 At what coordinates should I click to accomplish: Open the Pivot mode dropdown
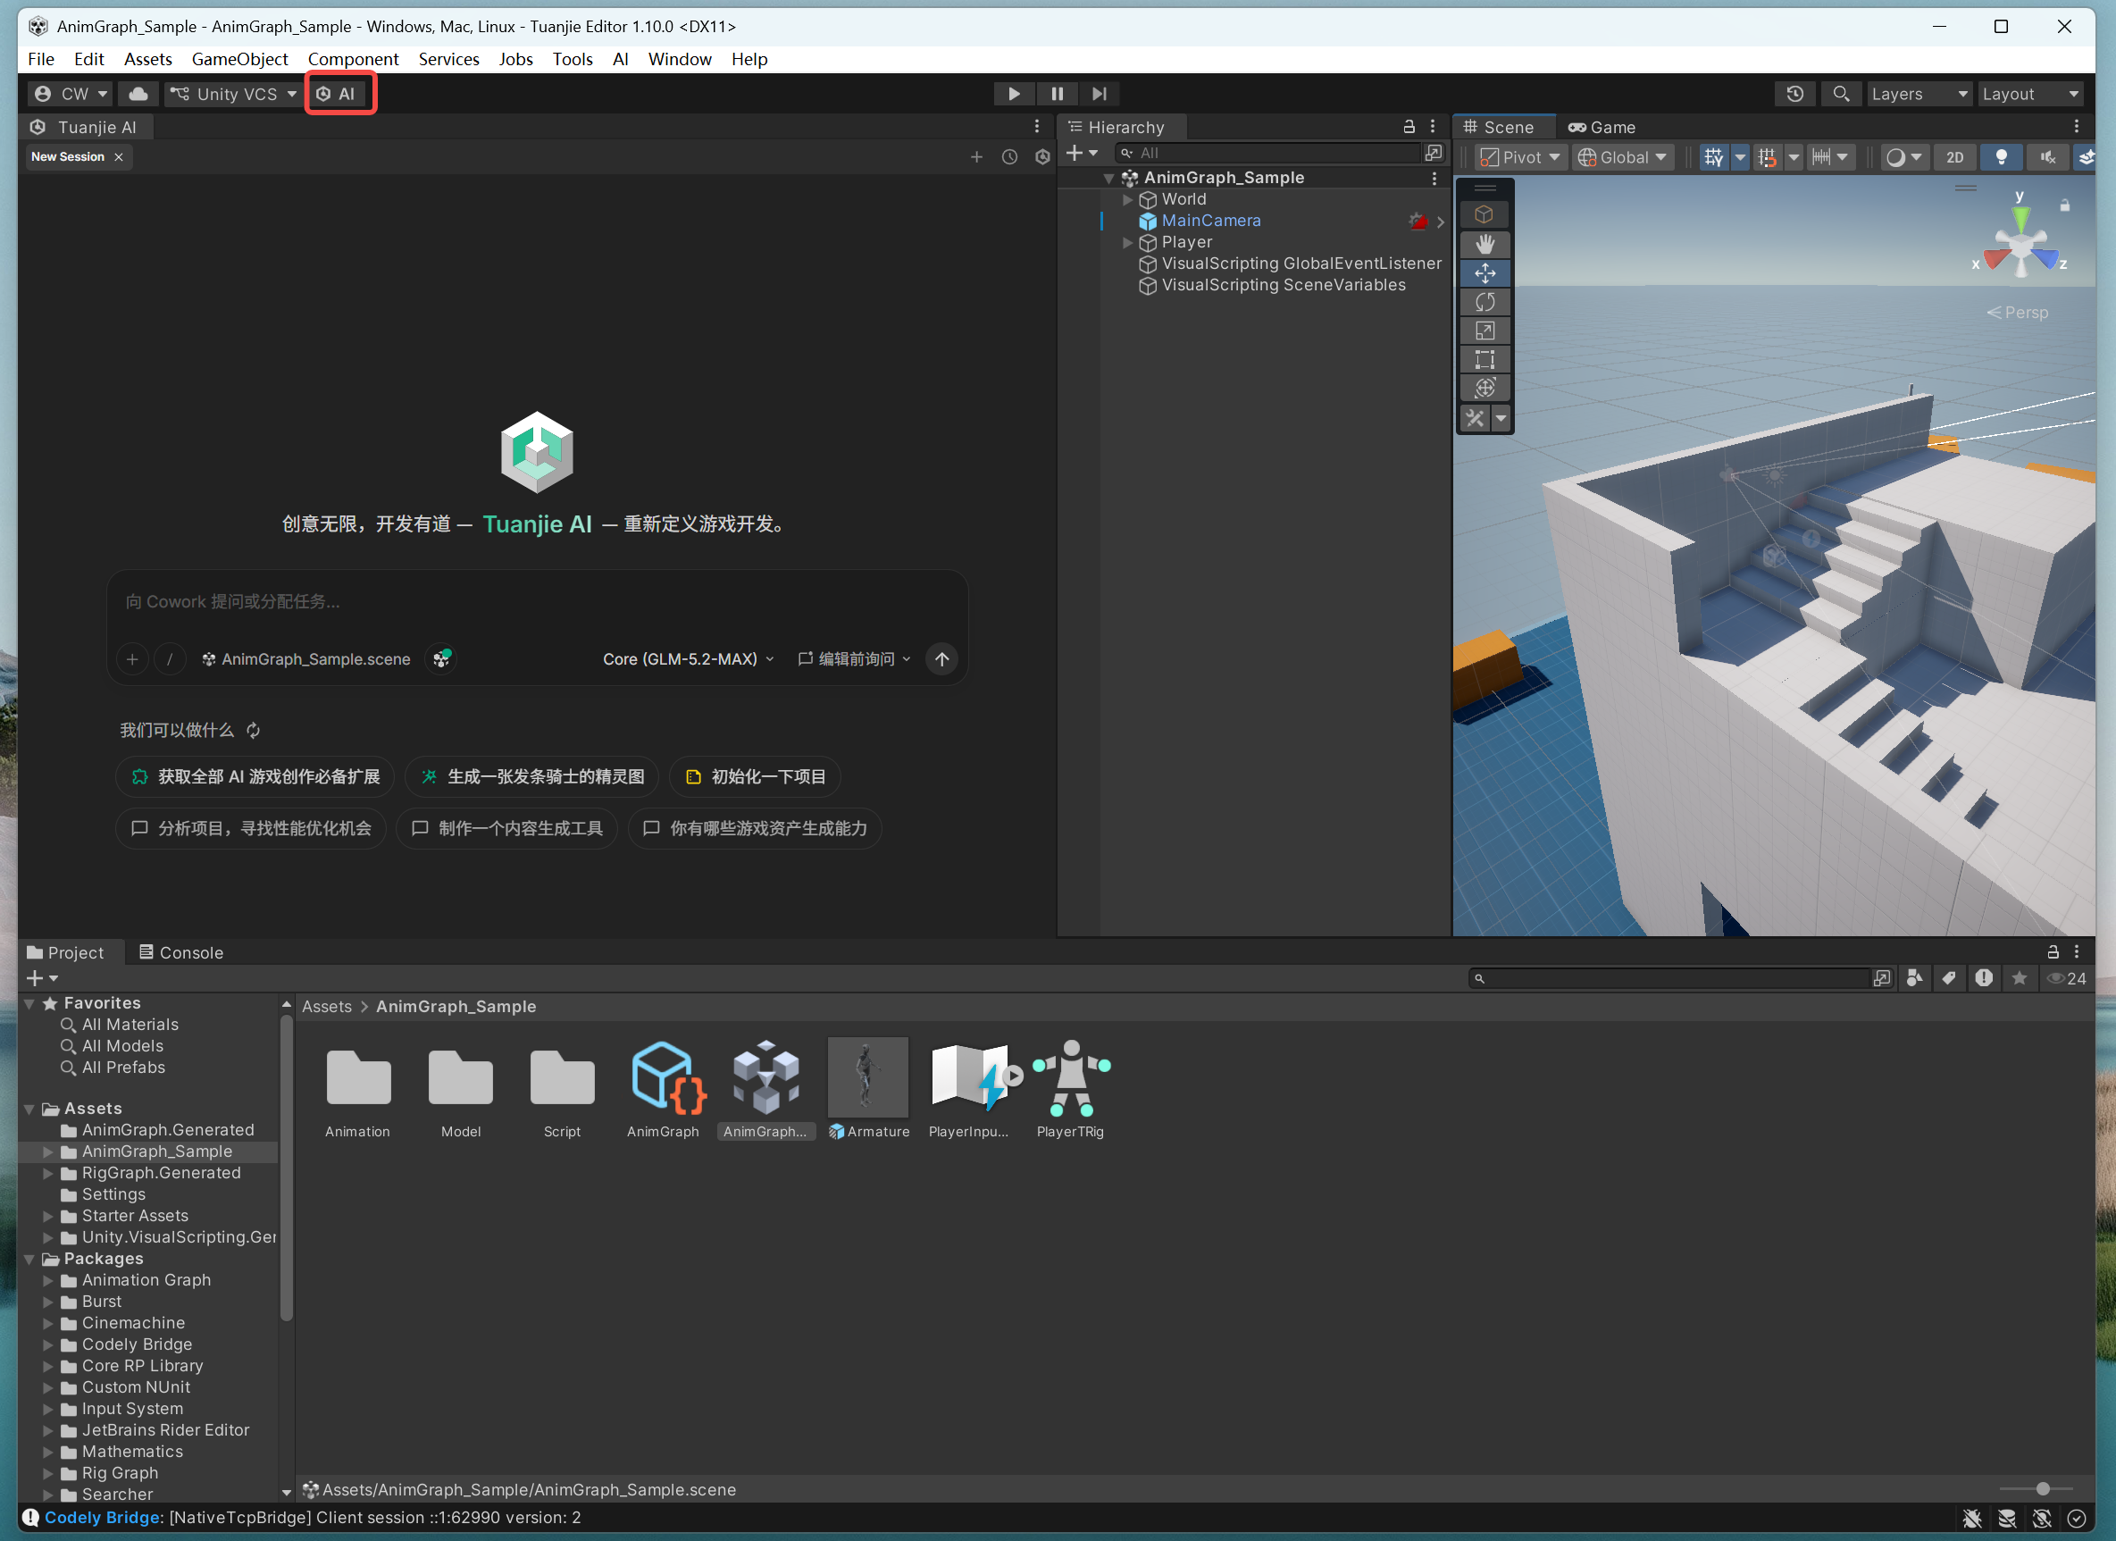(1521, 158)
